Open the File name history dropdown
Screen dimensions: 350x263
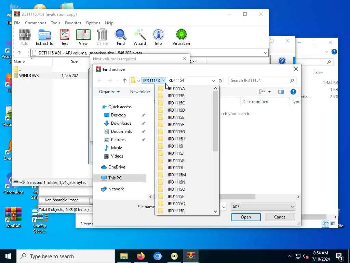(x=224, y=207)
